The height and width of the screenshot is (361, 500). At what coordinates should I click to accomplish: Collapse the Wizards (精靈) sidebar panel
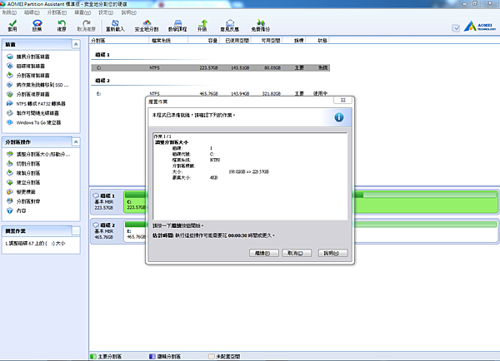[x=76, y=44]
